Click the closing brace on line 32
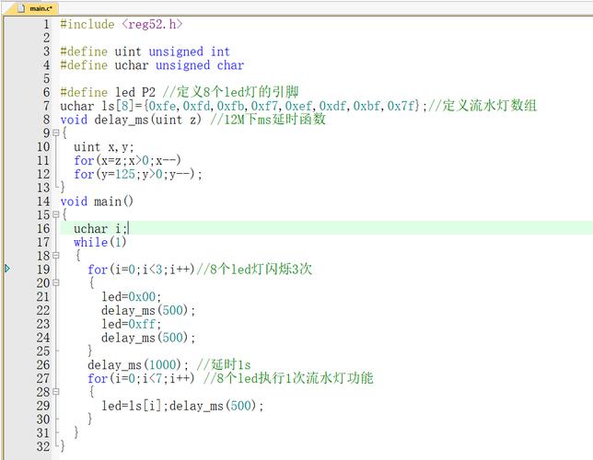Screen dimensions: 593x460 (x=63, y=446)
